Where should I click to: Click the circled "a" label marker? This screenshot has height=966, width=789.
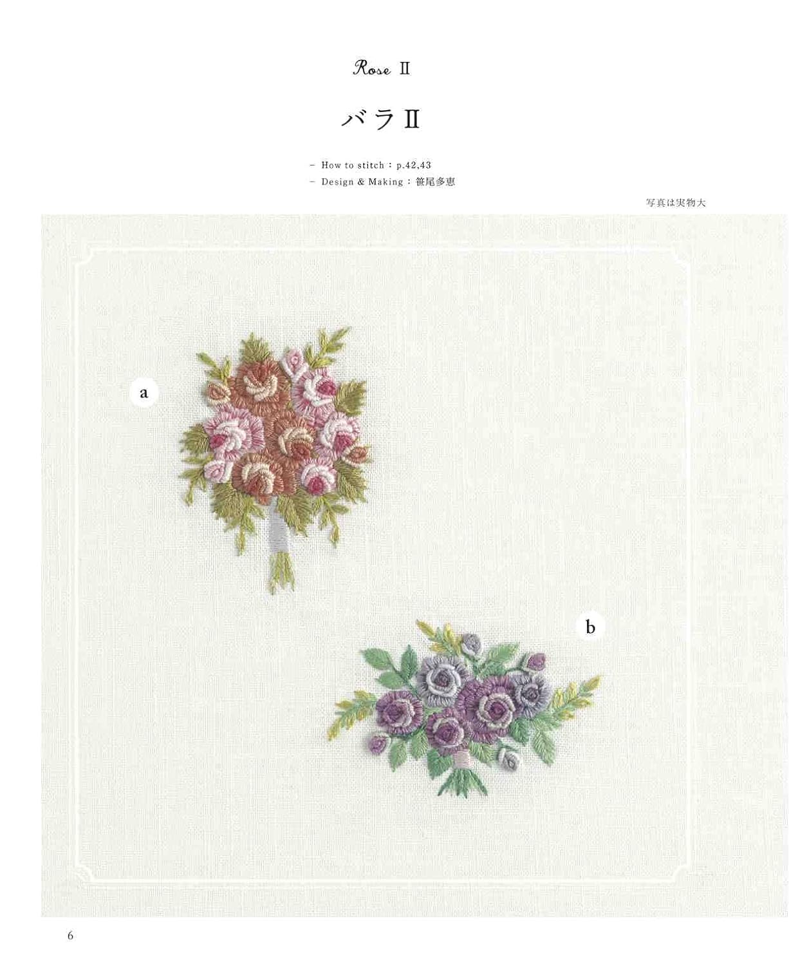144,392
